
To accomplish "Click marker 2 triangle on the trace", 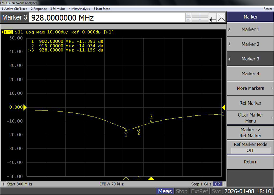I will [139, 129].
